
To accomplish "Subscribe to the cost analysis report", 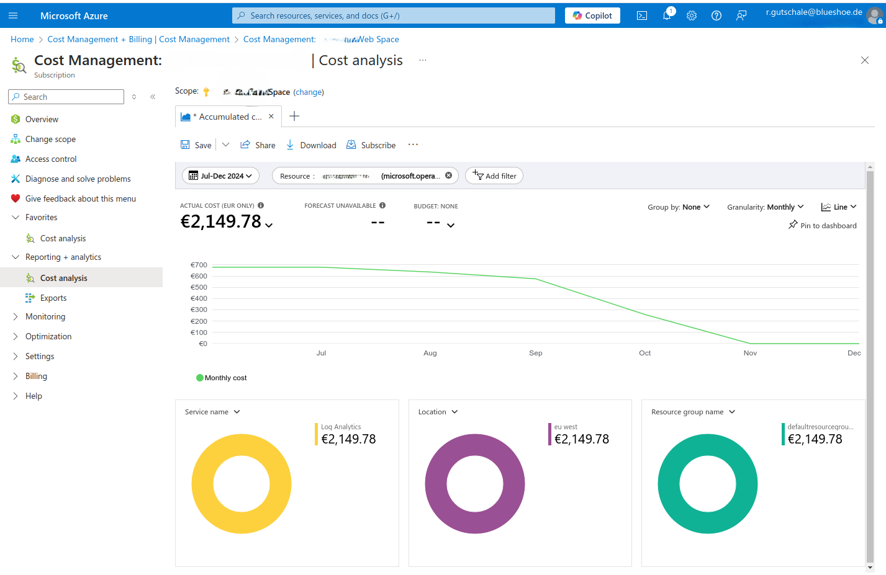I will pyautogui.click(x=371, y=145).
